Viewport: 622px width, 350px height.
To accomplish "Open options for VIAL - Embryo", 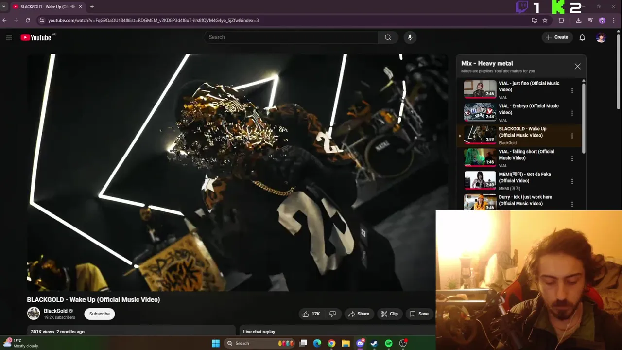I will [572, 113].
